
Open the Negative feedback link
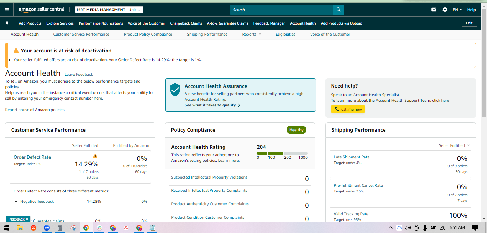pyautogui.click(x=37, y=201)
